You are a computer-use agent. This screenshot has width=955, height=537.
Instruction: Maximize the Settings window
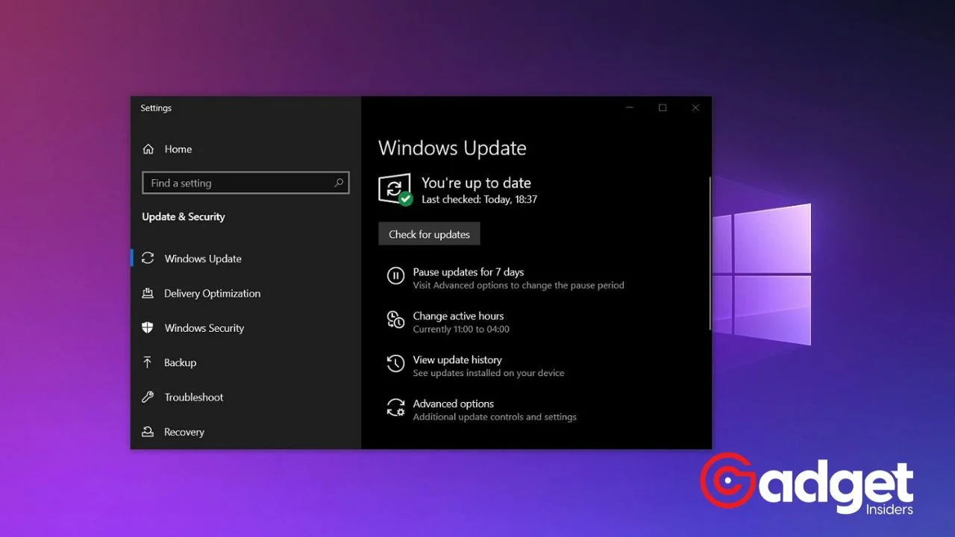point(663,108)
